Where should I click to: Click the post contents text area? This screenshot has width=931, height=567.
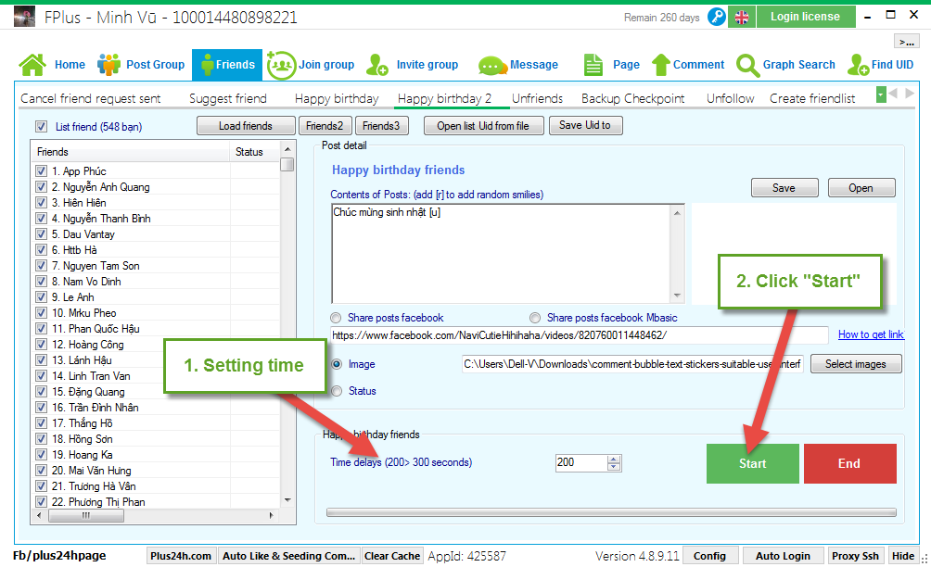tap(502, 254)
